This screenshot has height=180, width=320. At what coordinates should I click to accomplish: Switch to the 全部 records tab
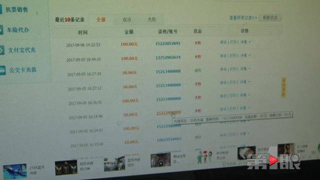(101, 20)
